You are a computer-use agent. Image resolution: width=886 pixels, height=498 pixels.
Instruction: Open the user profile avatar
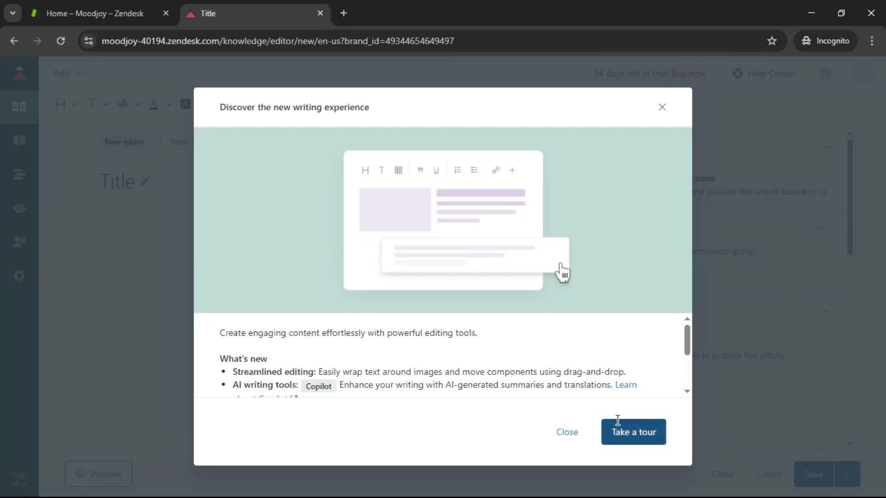point(864,73)
